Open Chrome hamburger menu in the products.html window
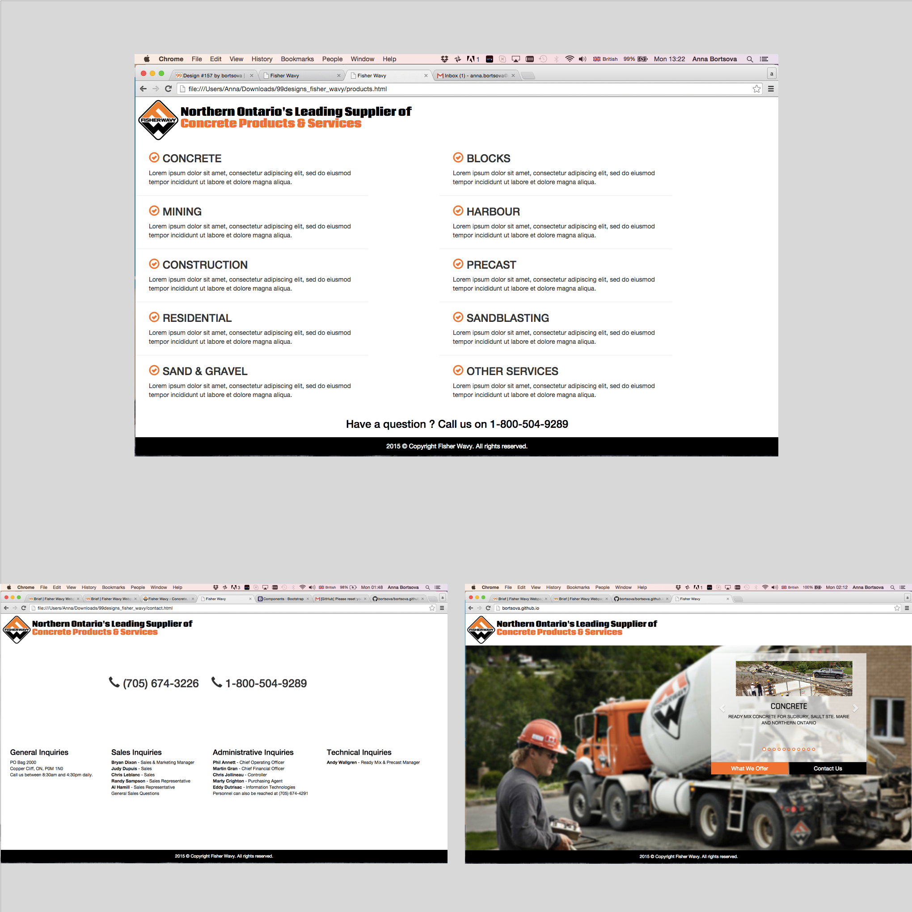The height and width of the screenshot is (912, 912). click(x=770, y=89)
